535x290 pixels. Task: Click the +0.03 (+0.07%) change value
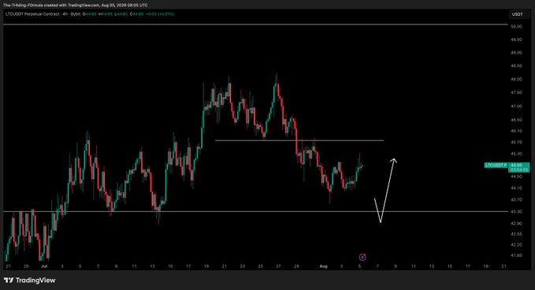(x=160, y=14)
